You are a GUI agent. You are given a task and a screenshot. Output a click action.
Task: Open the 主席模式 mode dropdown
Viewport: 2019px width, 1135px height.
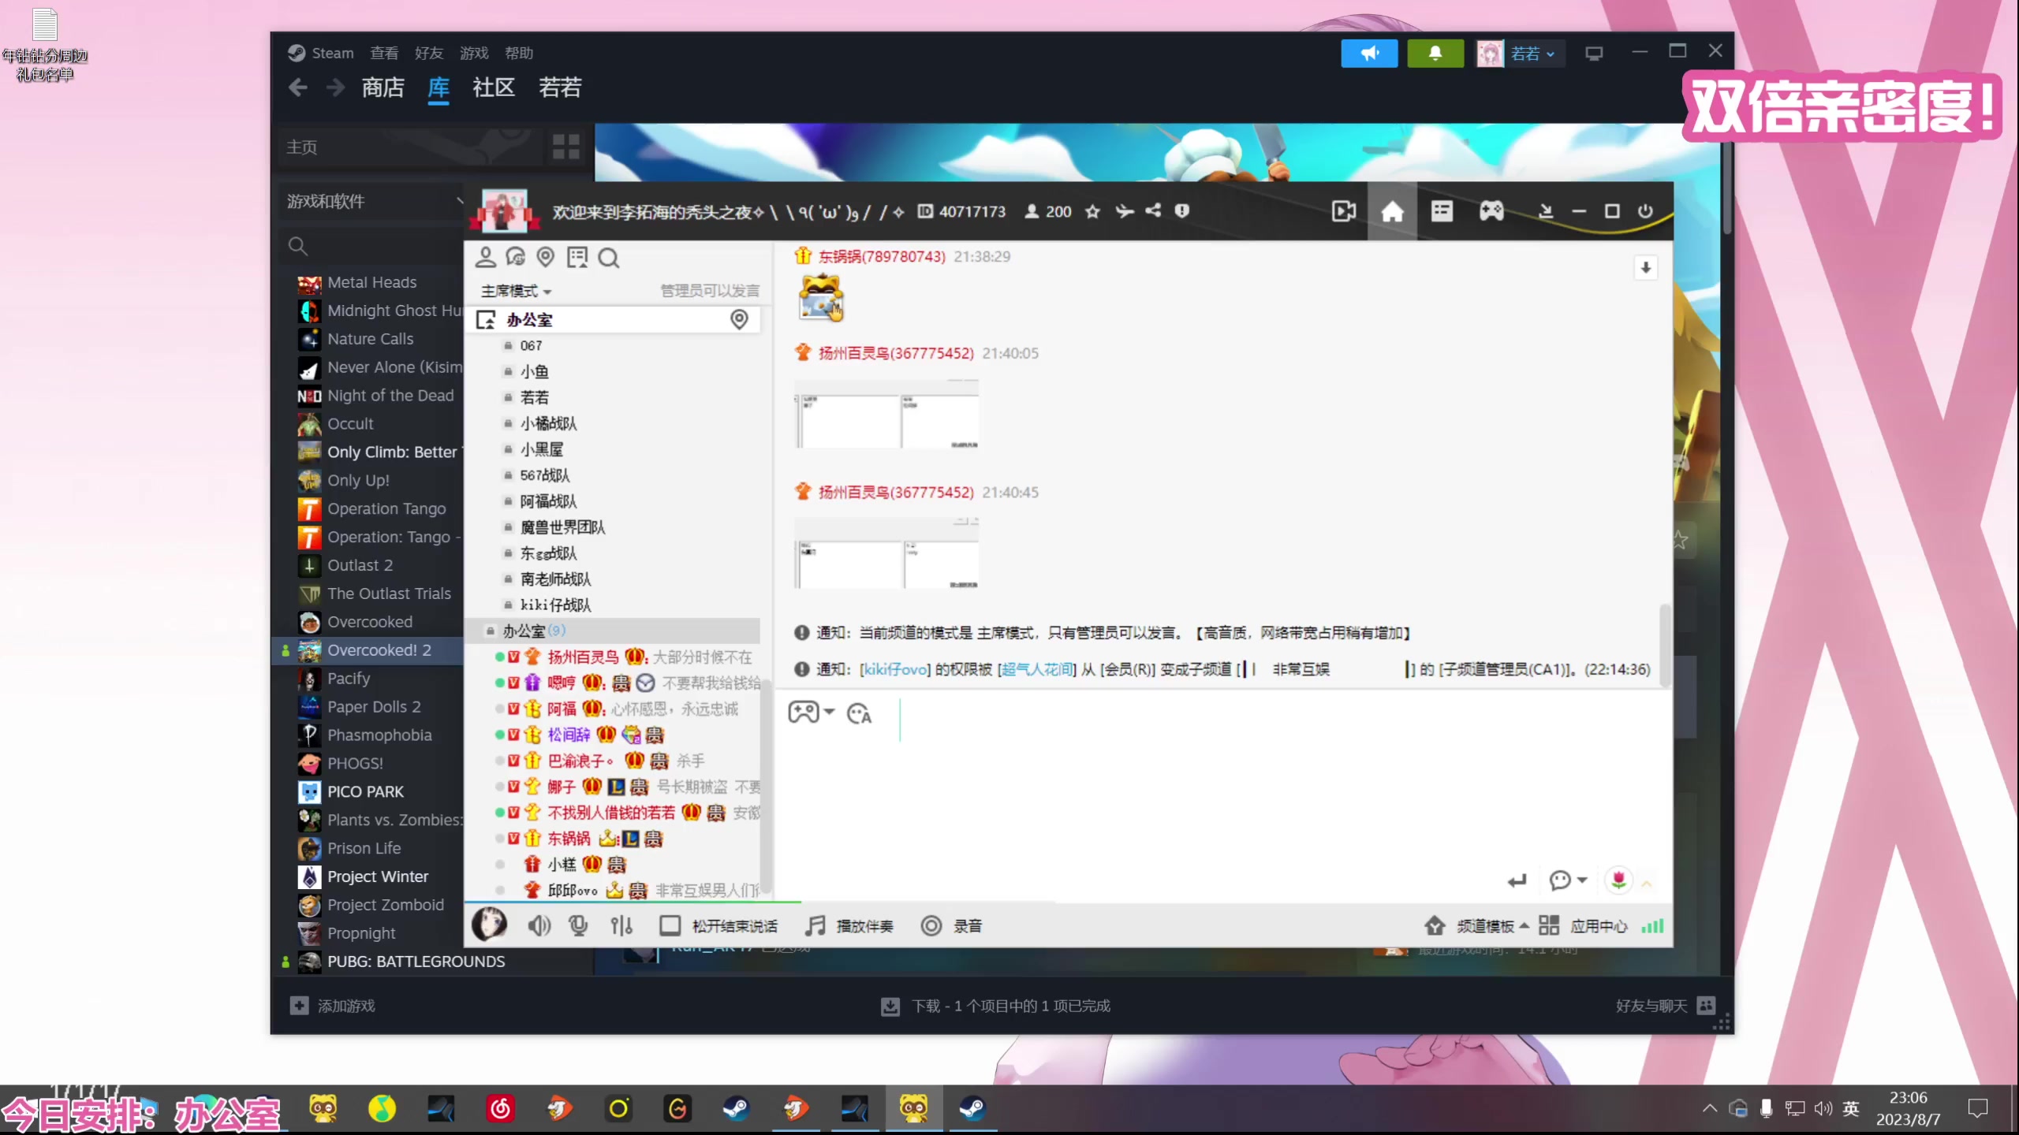click(514, 291)
